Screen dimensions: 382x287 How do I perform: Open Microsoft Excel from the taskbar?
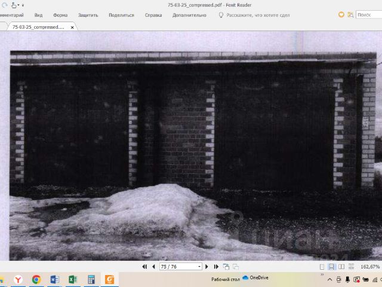[73, 279]
